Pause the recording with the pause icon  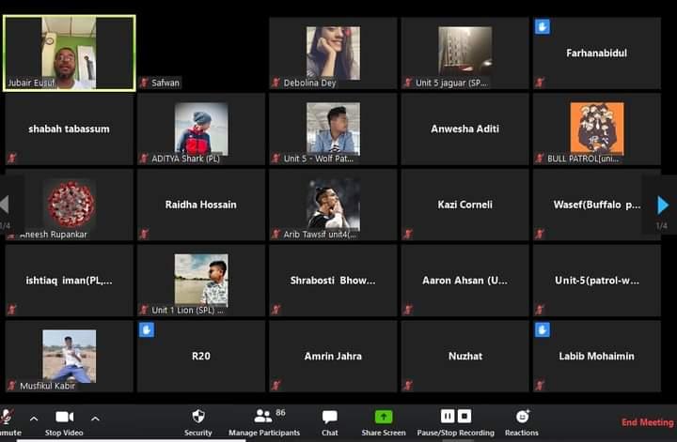coord(448,416)
